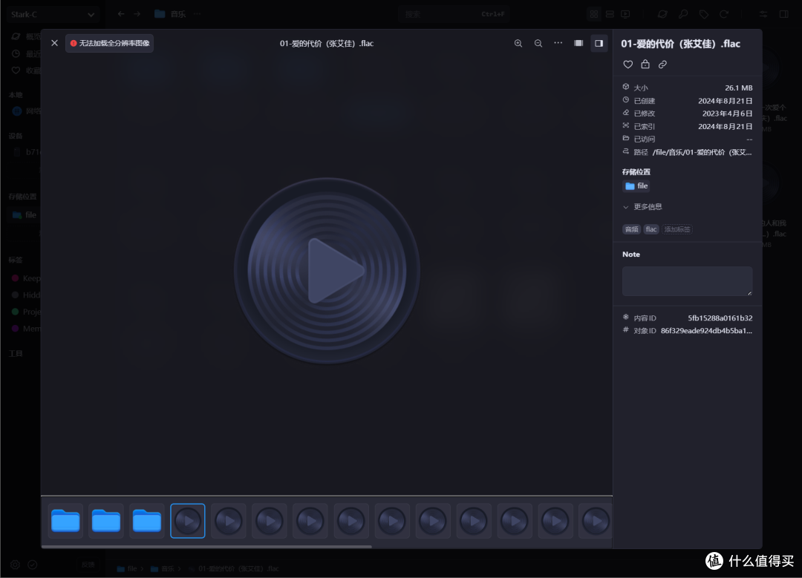Expand the 更多信息 section
802x578 pixels.
(x=642, y=207)
